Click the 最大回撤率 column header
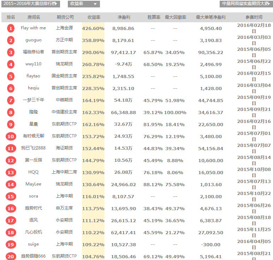Screen dimensions: 273x260 176,17
